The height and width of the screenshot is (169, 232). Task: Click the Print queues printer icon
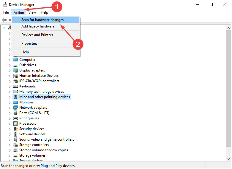(x=15, y=118)
